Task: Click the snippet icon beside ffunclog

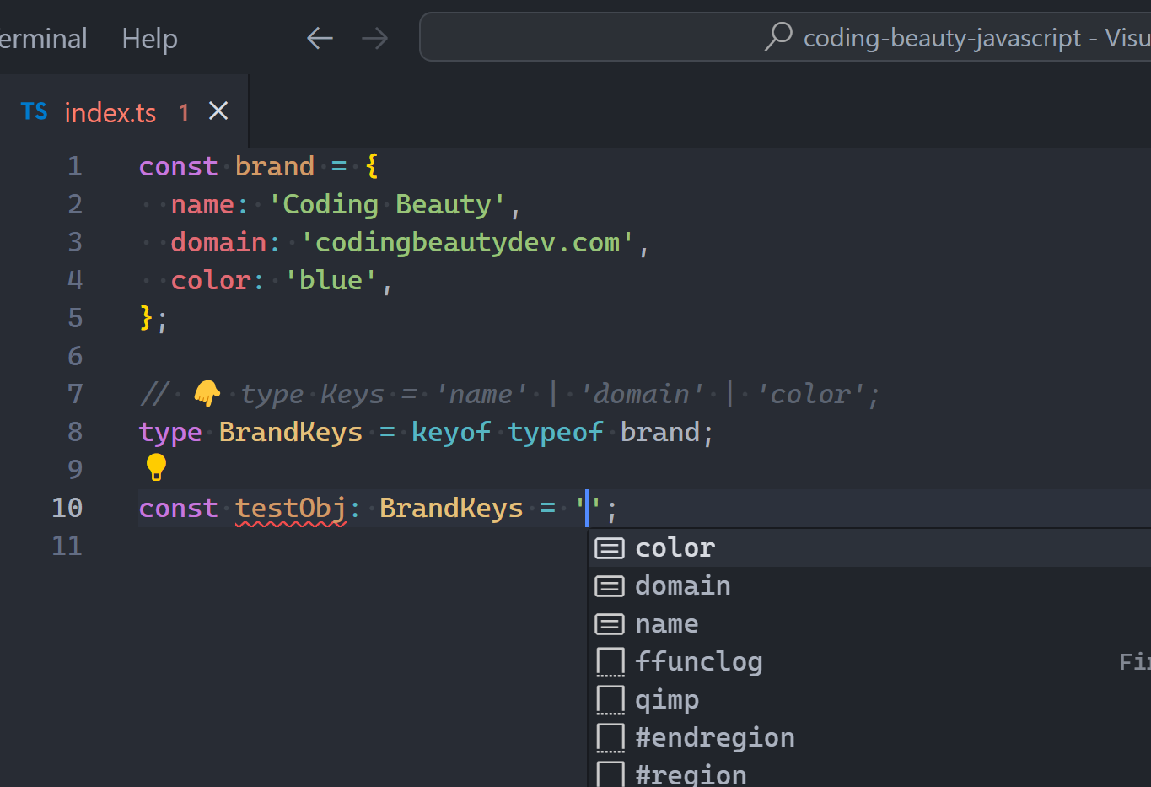Action: pos(609,661)
